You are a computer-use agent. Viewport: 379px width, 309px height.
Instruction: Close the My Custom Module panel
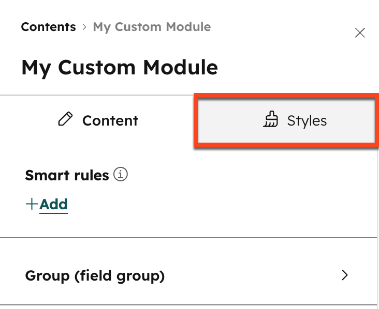pos(360,33)
